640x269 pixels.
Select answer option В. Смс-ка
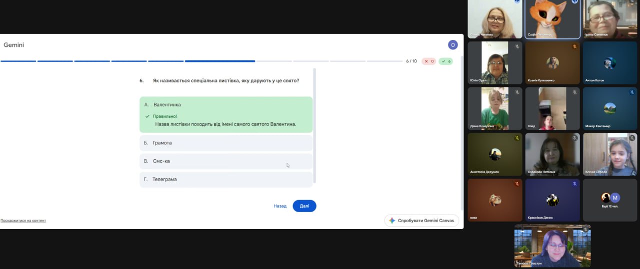tap(226, 161)
